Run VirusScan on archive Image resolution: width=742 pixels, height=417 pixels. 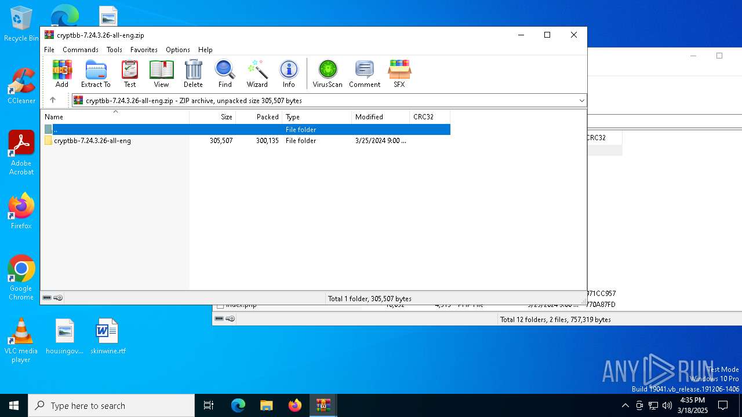click(x=328, y=74)
